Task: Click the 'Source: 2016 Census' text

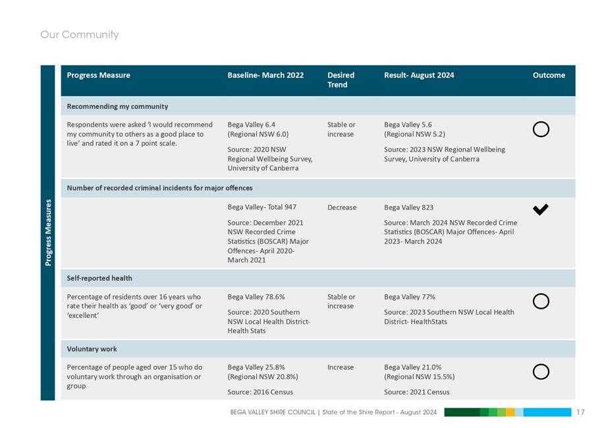Action: click(x=260, y=392)
